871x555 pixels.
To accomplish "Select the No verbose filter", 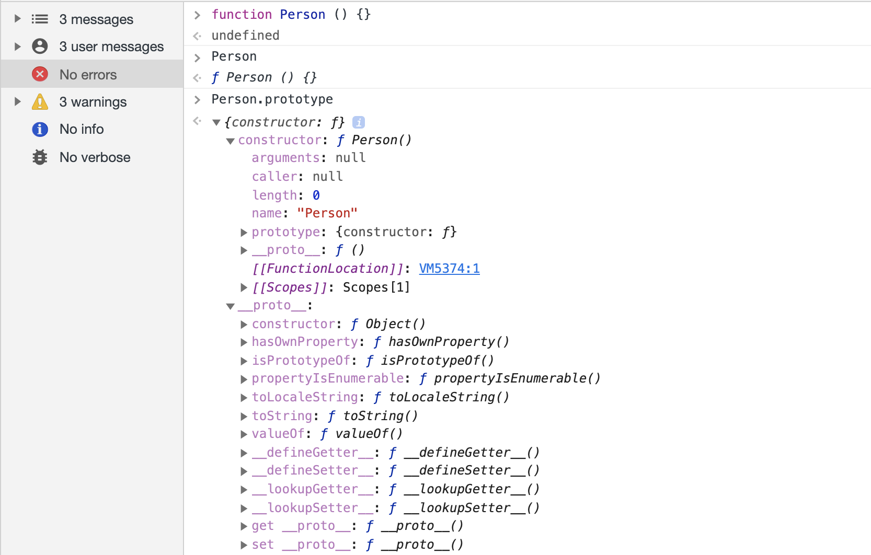I will click(92, 157).
